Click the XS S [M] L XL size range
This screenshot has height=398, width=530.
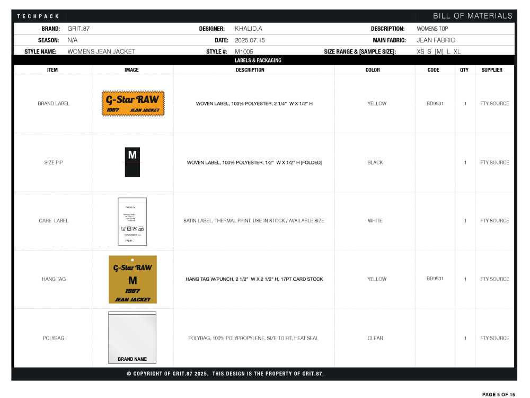438,51
